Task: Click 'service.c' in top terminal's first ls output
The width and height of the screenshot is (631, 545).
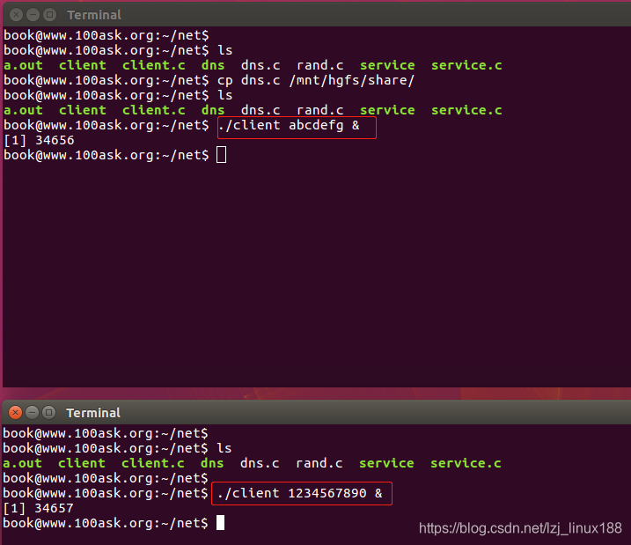Action: (466, 65)
